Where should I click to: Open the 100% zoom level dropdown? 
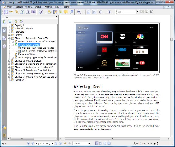click(89, 143)
